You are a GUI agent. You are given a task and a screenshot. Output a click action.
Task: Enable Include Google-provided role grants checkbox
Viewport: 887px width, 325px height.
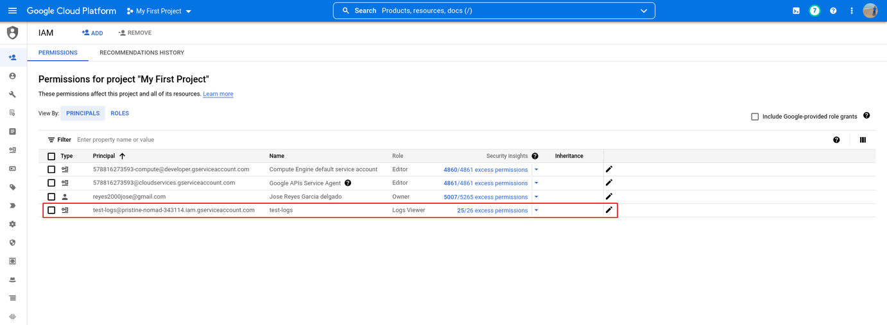[x=755, y=117]
